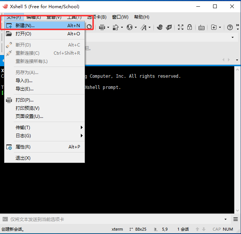Viewport: 241px width, 234px height.
Task: Click the status bar up arrow
Action: click(197, 229)
